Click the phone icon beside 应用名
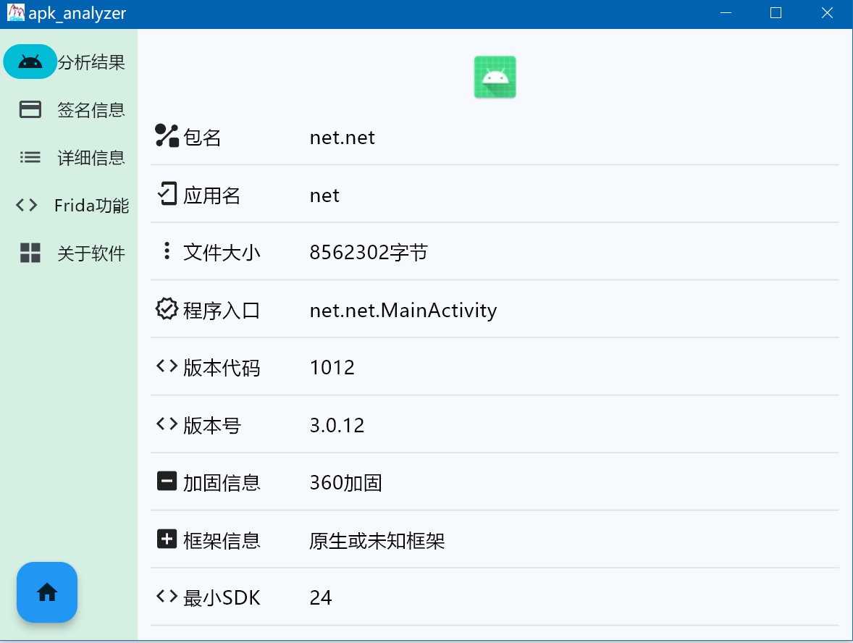Viewport: 853px width, 643px height. (x=167, y=194)
